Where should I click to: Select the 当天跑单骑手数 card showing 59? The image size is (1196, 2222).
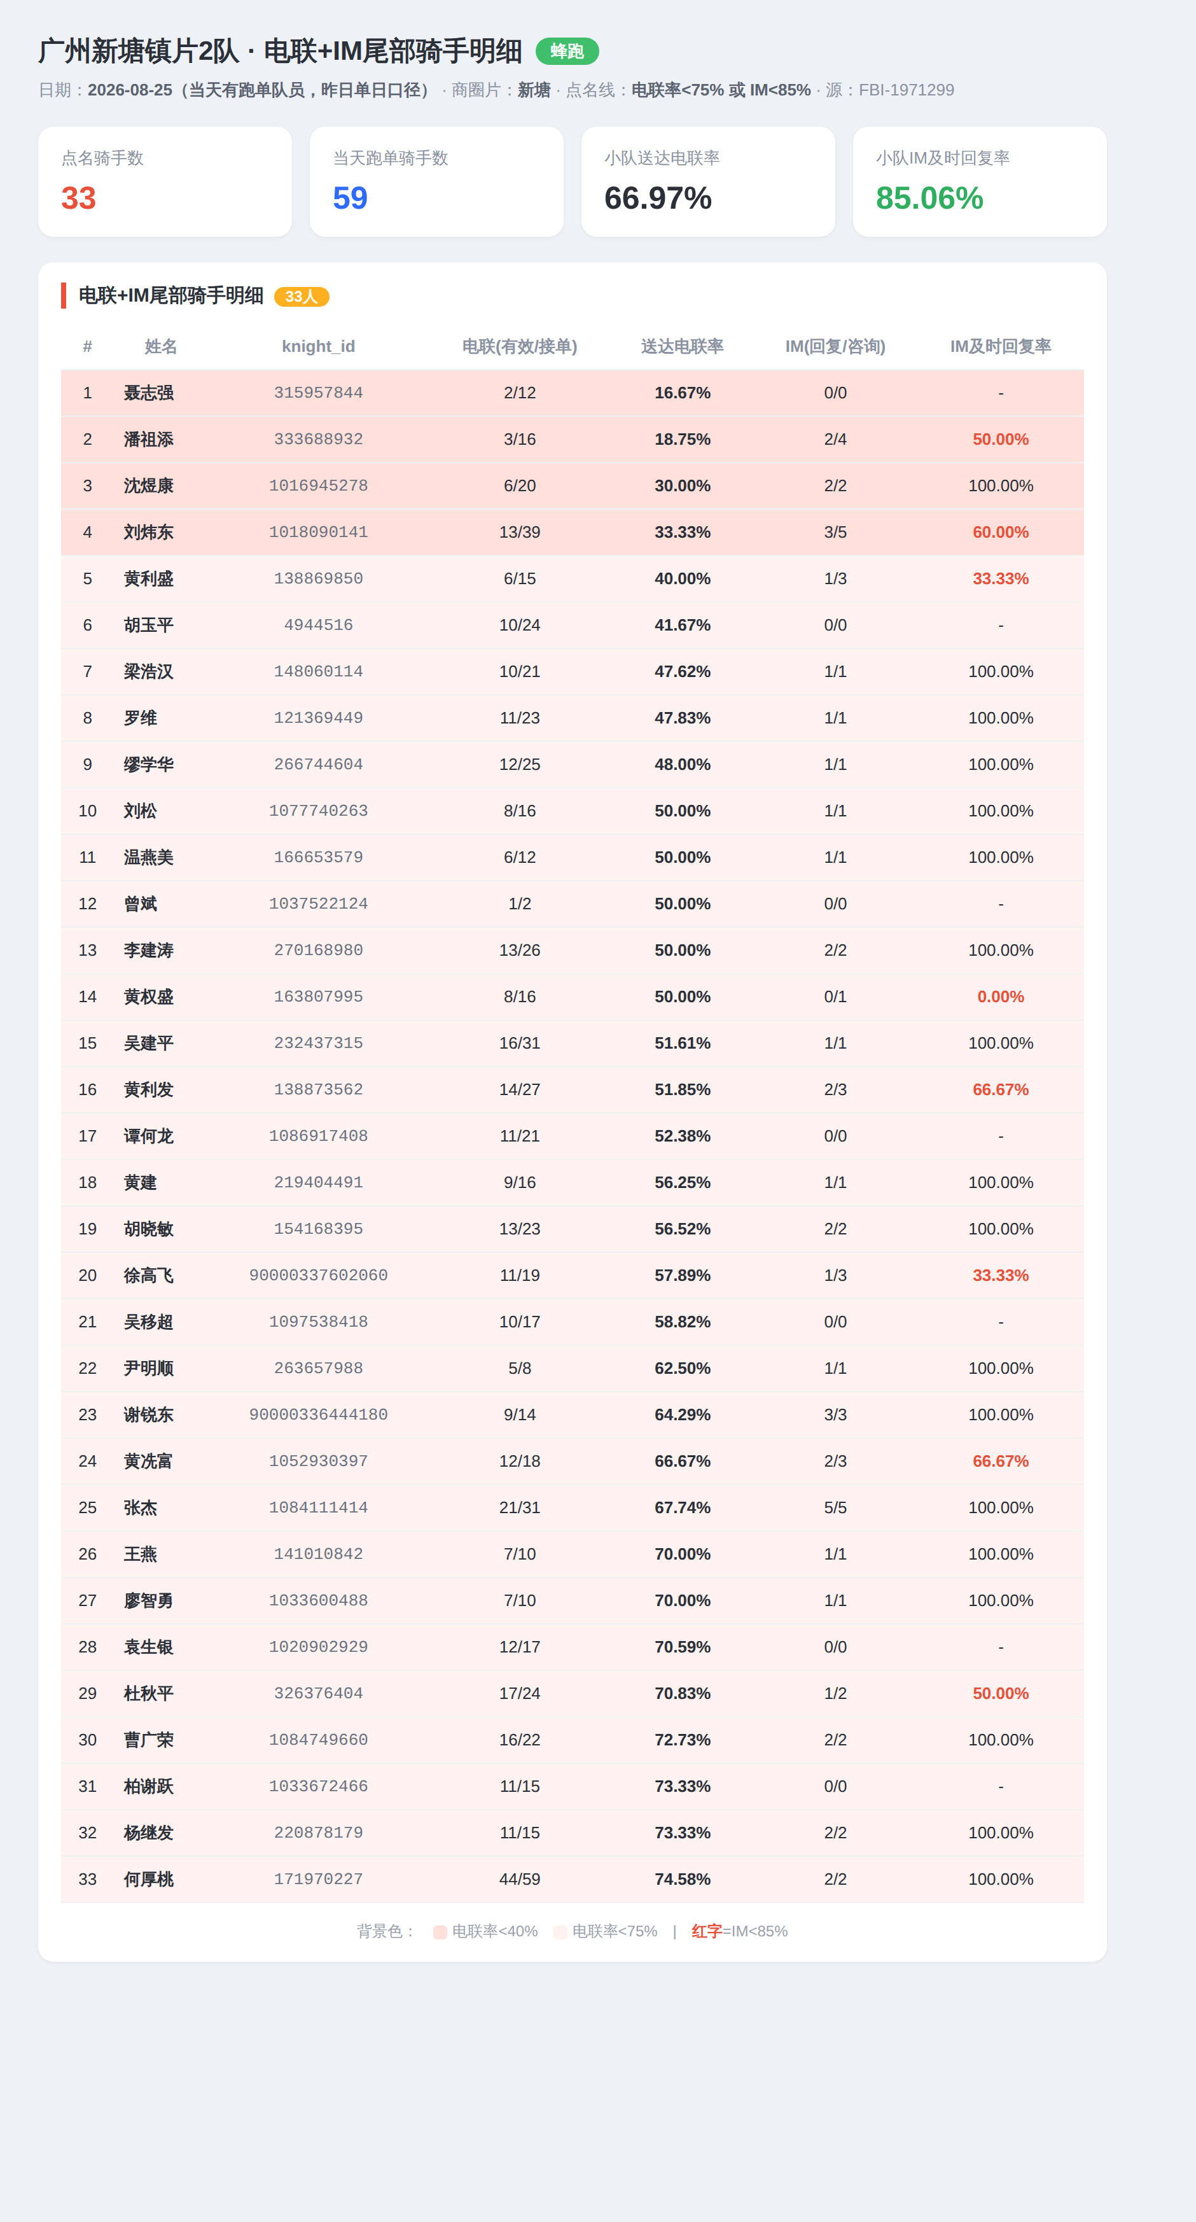pos(436,181)
